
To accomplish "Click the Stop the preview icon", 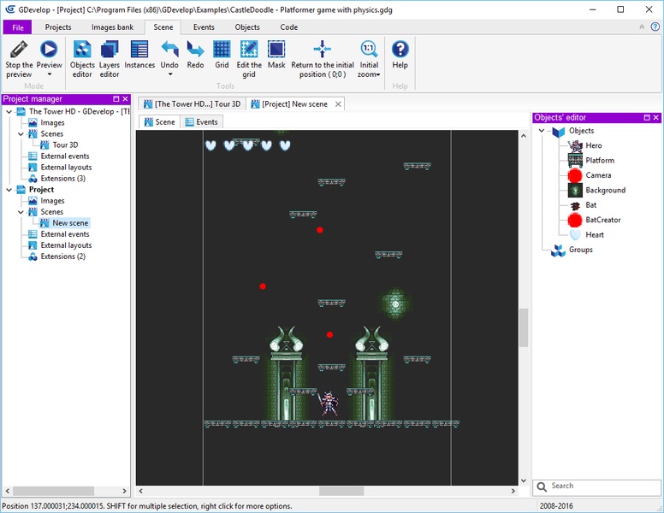I will click(x=19, y=50).
